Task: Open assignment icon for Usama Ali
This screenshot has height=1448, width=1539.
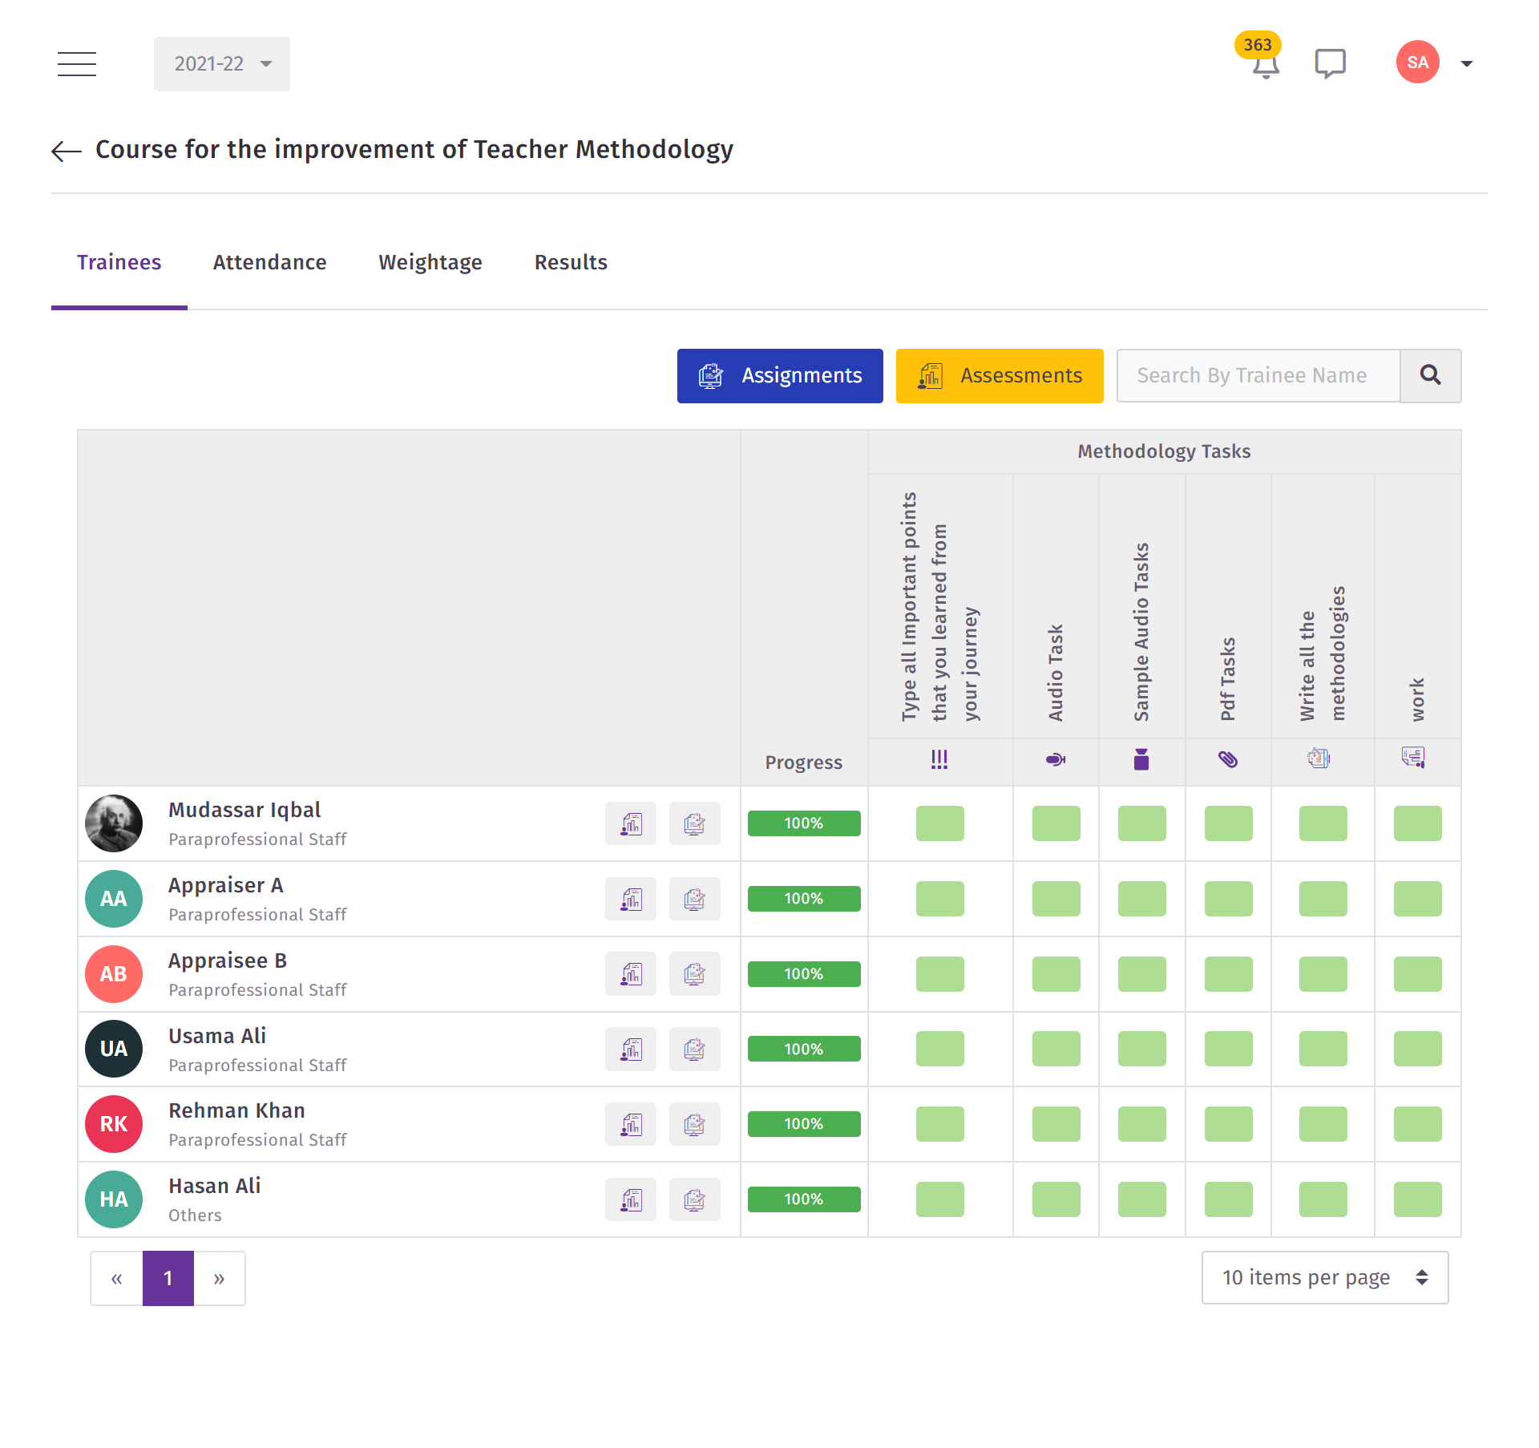Action: tap(694, 1049)
